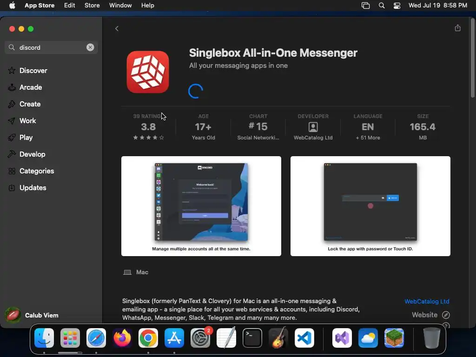Launch Google Chrome from the Dock

tap(148, 338)
